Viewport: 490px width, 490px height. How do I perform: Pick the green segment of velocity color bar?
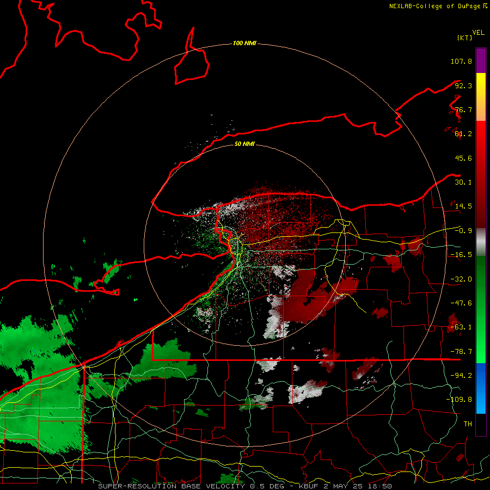coord(481,309)
